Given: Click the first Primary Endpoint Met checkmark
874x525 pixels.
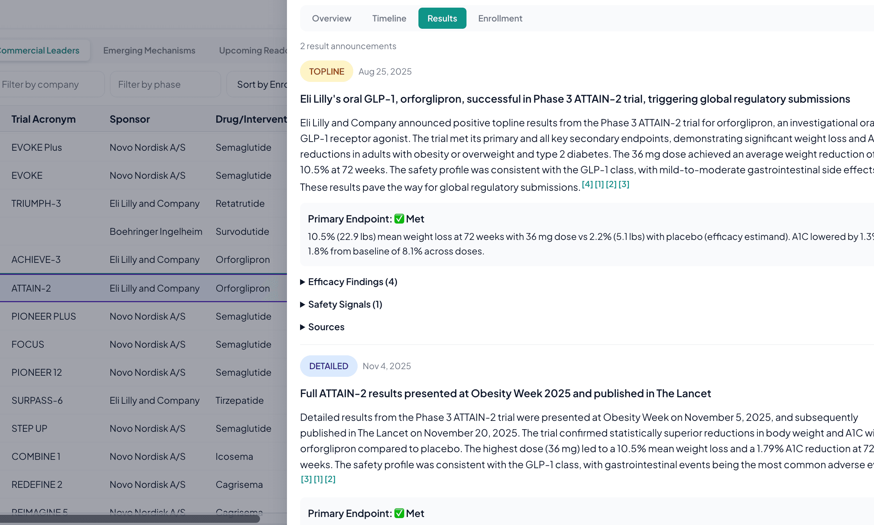Looking at the screenshot, I should point(399,219).
